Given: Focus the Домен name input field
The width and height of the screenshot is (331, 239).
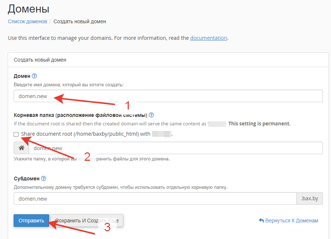Looking at the screenshot, I should pyautogui.click(x=168, y=96).
